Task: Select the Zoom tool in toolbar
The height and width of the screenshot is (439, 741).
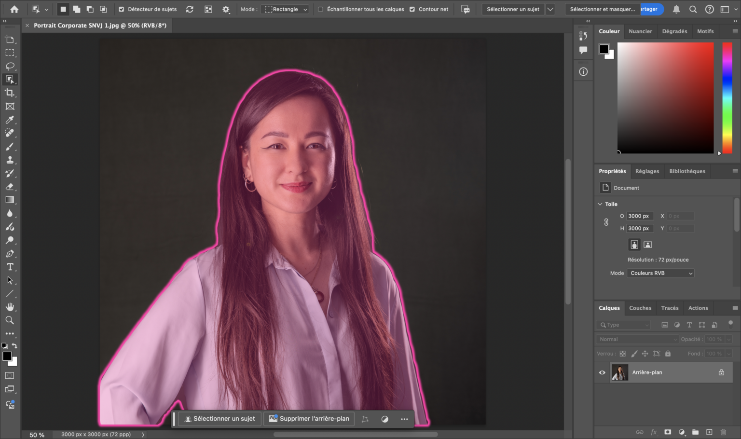Action: [x=10, y=320]
